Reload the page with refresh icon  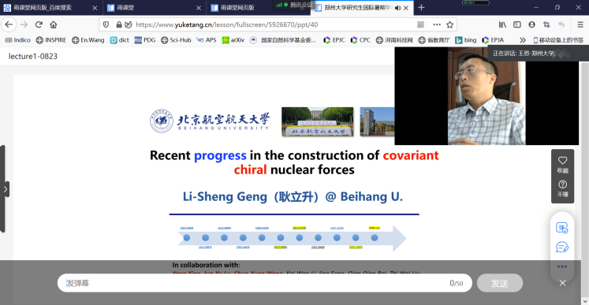(39, 24)
